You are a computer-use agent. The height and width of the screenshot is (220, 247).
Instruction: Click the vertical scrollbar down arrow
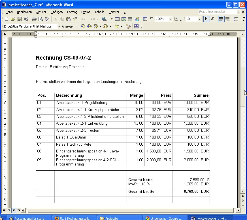click(x=242, y=191)
